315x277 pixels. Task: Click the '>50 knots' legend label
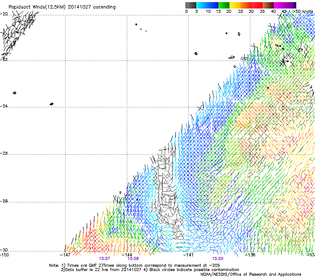[x=303, y=12]
